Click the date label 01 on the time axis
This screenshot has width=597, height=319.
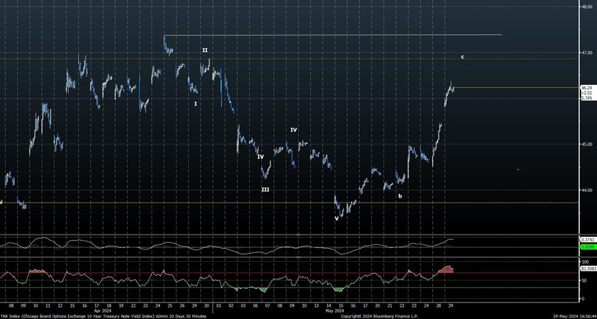tap(219, 306)
